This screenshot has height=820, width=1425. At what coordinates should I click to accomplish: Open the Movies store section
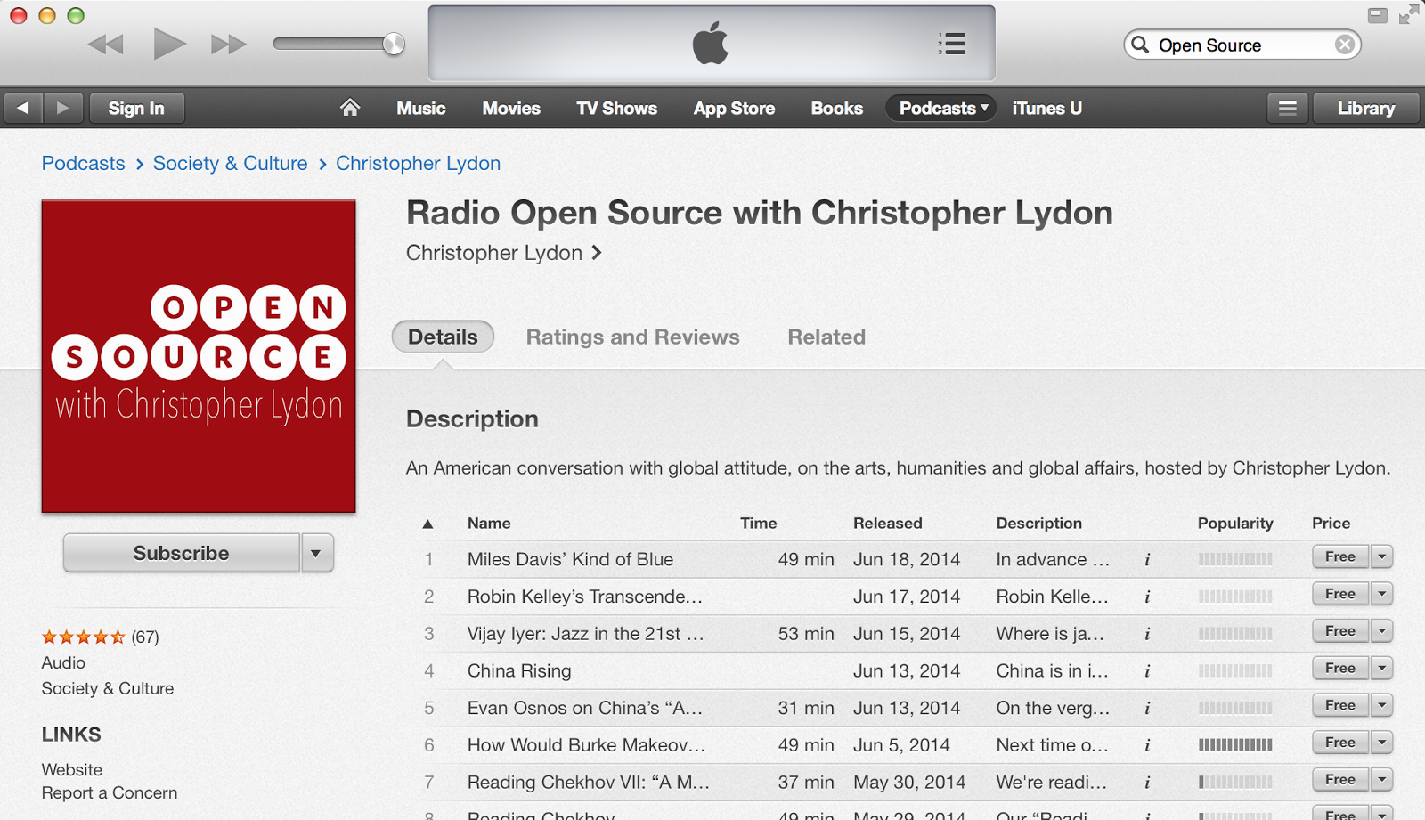pyautogui.click(x=511, y=108)
